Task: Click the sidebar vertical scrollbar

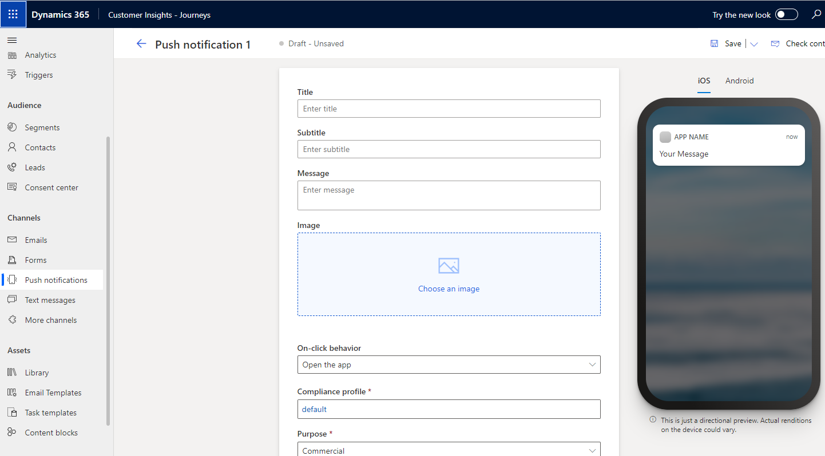Action: [108, 280]
